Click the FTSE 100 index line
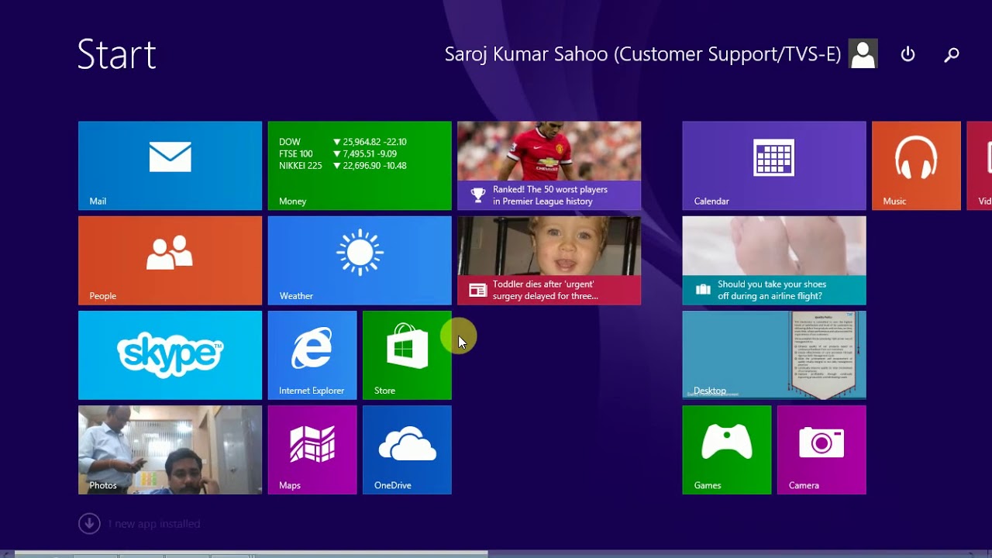Screen dimensions: 992x558 pos(338,154)
